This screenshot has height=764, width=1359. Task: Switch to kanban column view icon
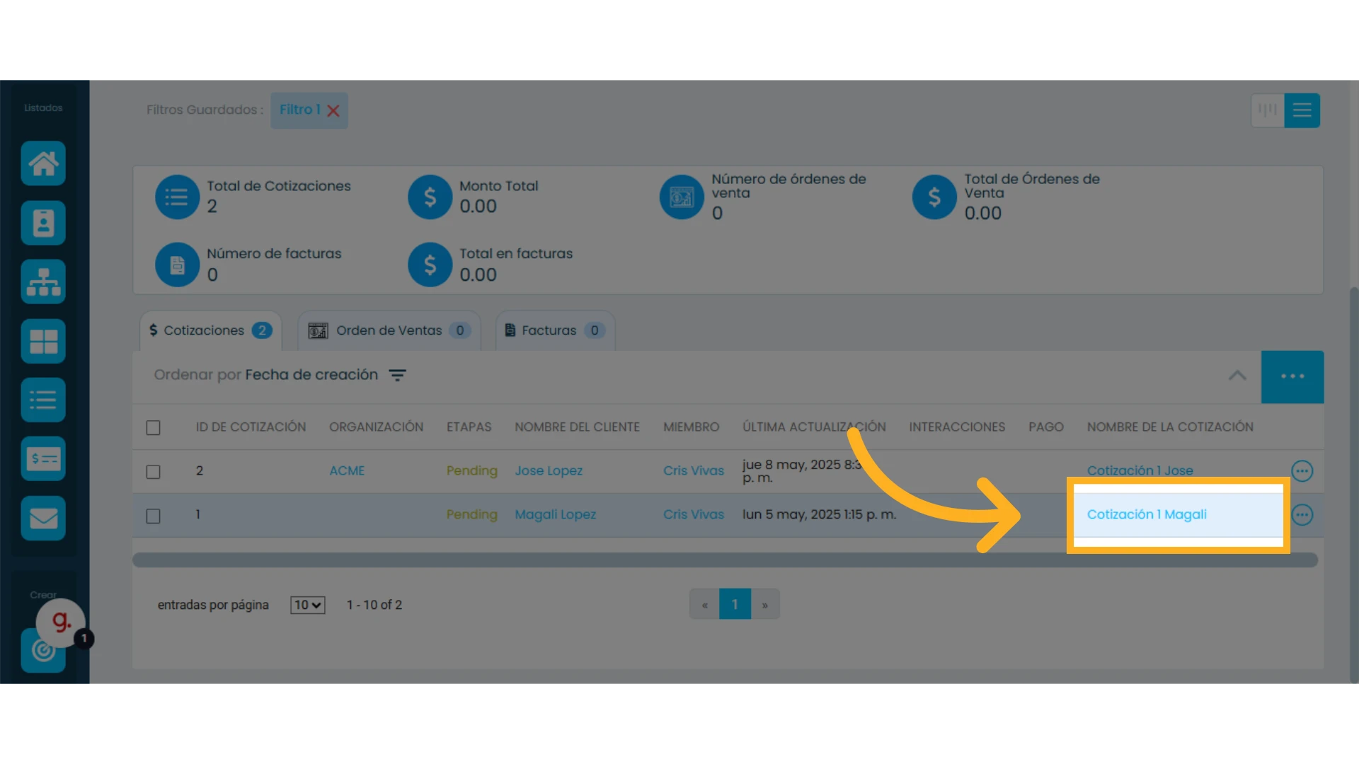[x=1268, y=110]
